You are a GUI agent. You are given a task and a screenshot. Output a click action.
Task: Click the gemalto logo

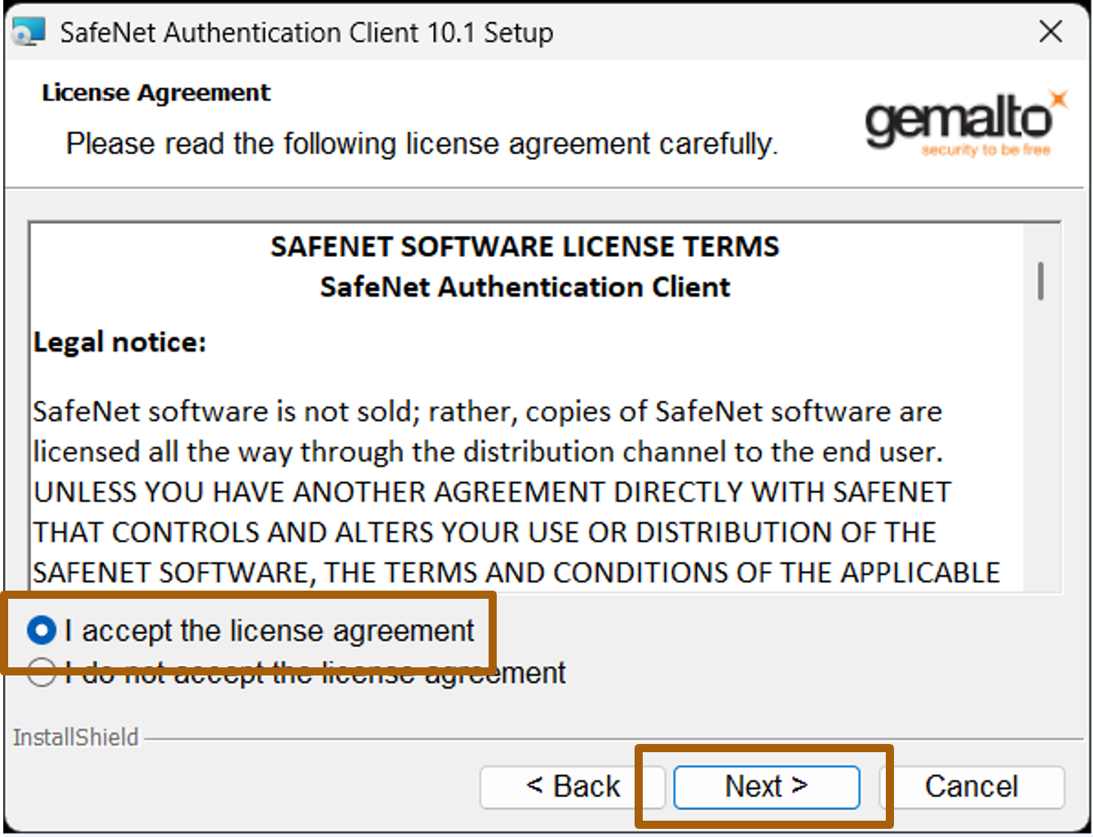click(x=967, y=123)
